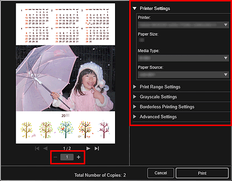
Task: Advance to the next preview page
Action: (x=88, y=148)
